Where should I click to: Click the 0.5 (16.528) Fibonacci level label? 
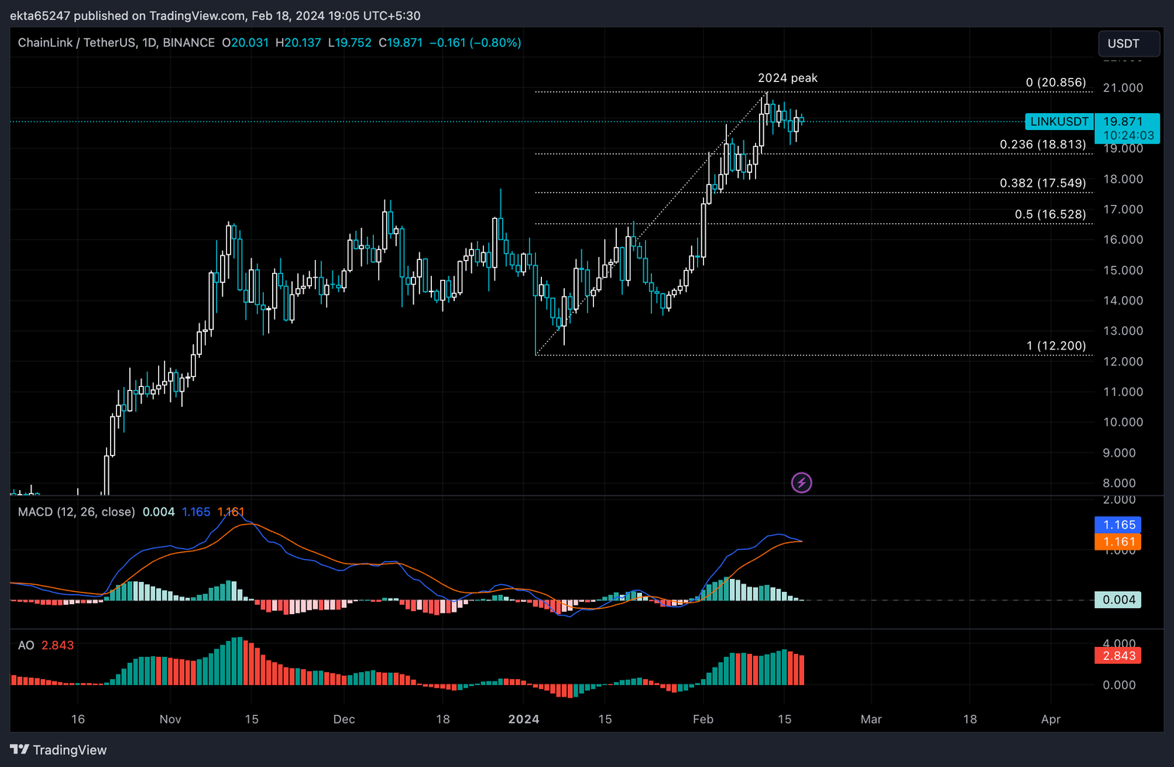point(1049,214)
